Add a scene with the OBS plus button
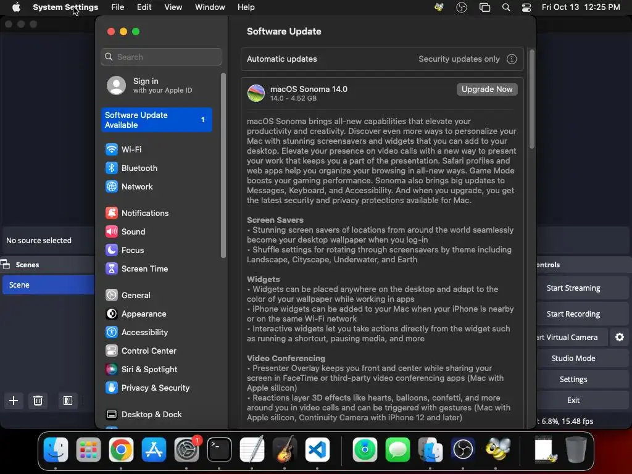632x474 pixels. pyautogui.click(x=14, y=401)
